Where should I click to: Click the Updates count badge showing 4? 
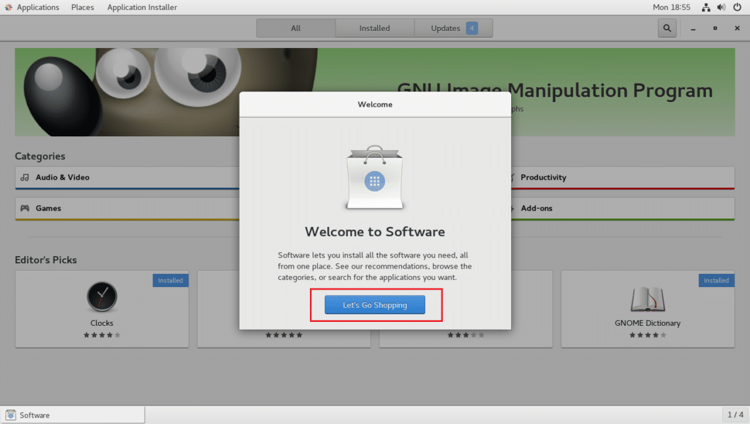point(472,28)
